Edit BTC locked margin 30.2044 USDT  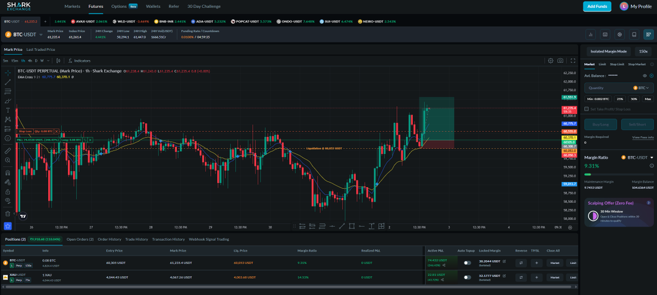(x=504, y=261)
